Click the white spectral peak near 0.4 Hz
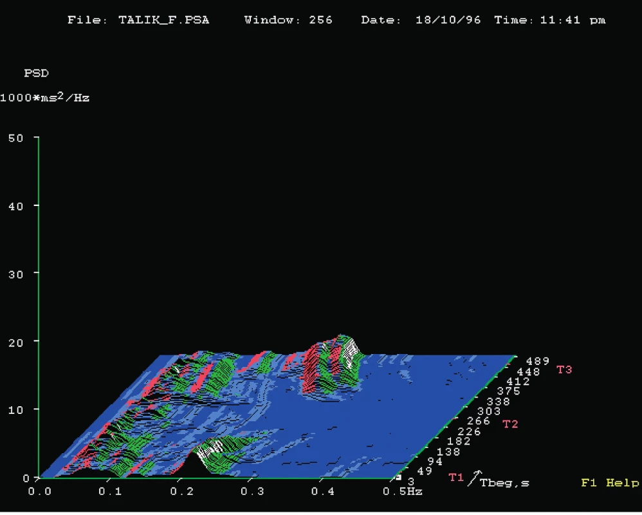 coord(351,352)
